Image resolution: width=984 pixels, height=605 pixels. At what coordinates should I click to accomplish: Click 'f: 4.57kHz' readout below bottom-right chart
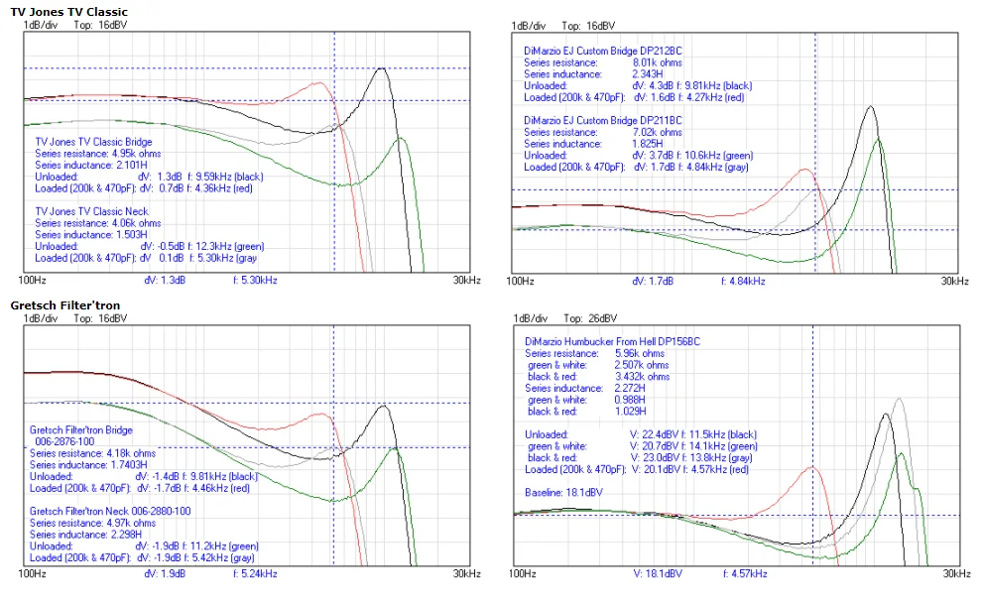tap(745, 573)
